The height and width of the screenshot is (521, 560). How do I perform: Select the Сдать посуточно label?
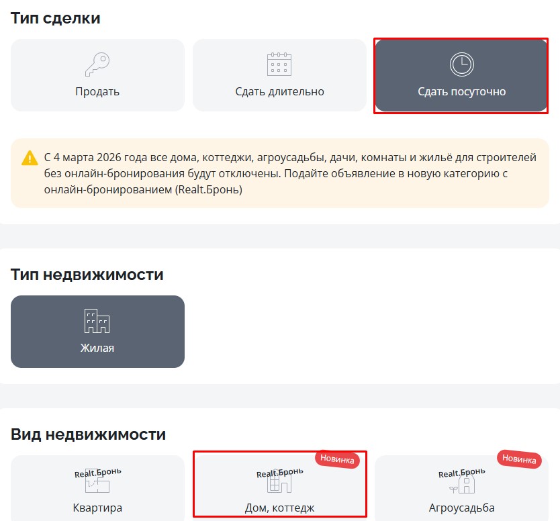click(461, 91)
